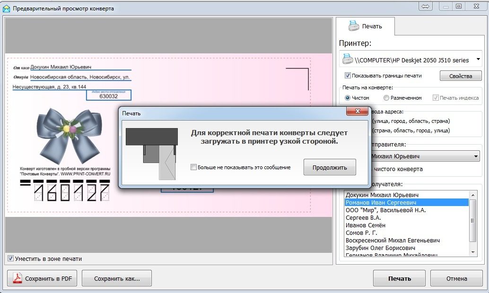Click the stamp corner mark on the envelope preview

pos(297,79)
